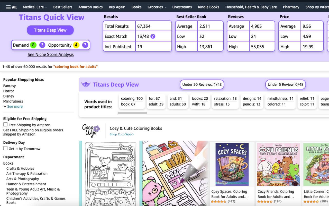Enable Free Shipping by Amazon checkbox

(5, 125)
